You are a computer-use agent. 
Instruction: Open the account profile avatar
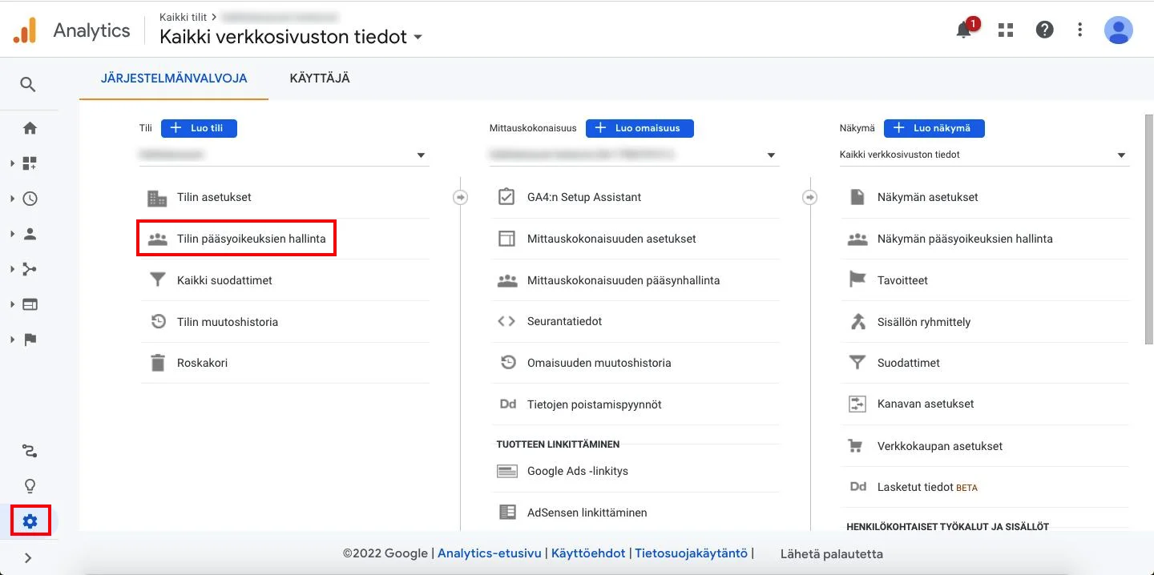point(1118,29)
